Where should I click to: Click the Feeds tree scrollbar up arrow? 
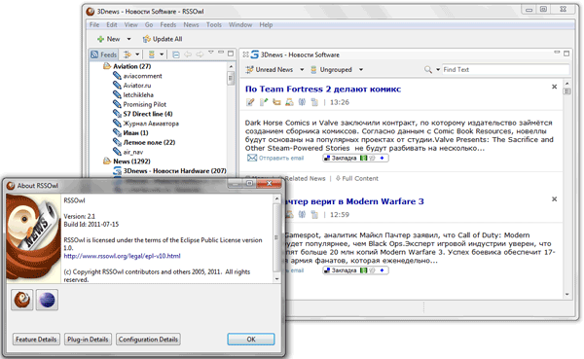pyautogui.click(x=232, y=67)
